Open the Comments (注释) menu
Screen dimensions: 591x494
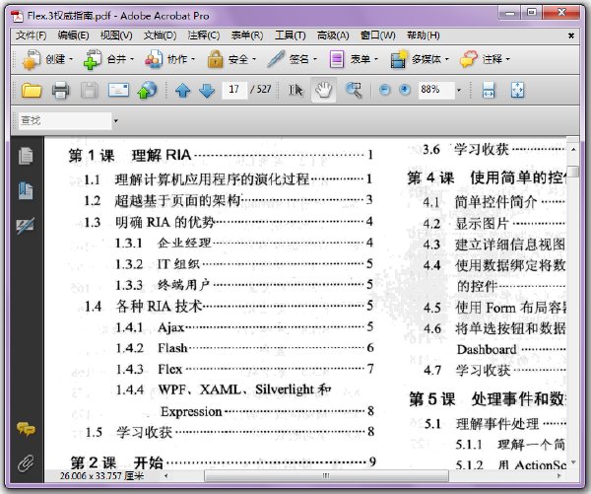coord(204,35)
